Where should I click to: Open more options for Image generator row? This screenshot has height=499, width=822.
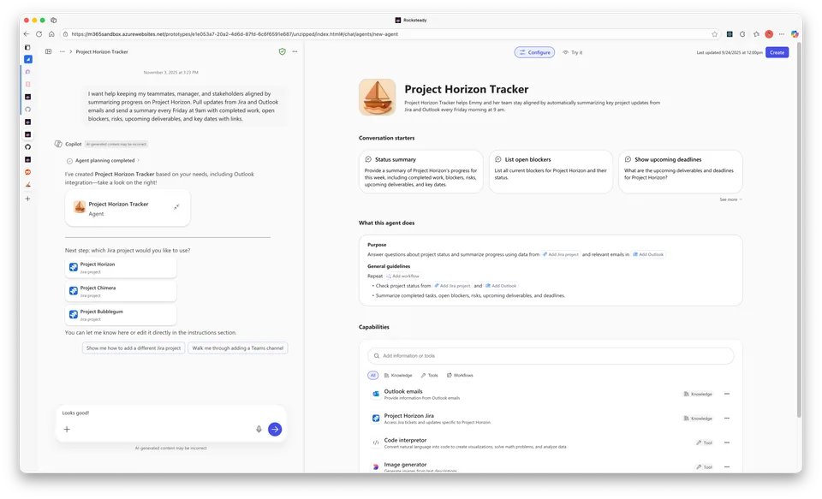coord(727,466)
